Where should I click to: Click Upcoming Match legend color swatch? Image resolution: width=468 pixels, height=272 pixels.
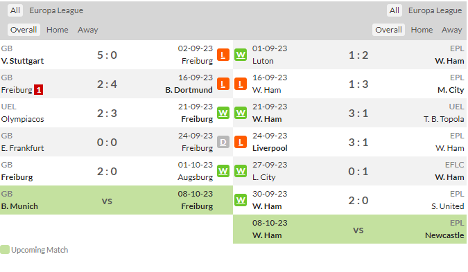(5, 250)
